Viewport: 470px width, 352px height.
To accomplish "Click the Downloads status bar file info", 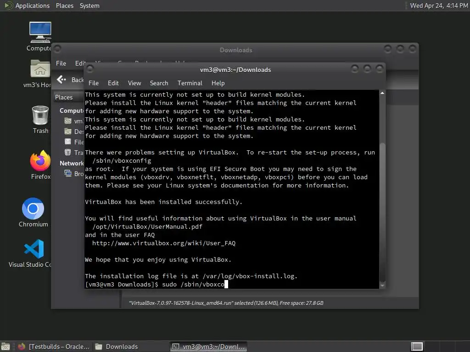I will (226, 303).
